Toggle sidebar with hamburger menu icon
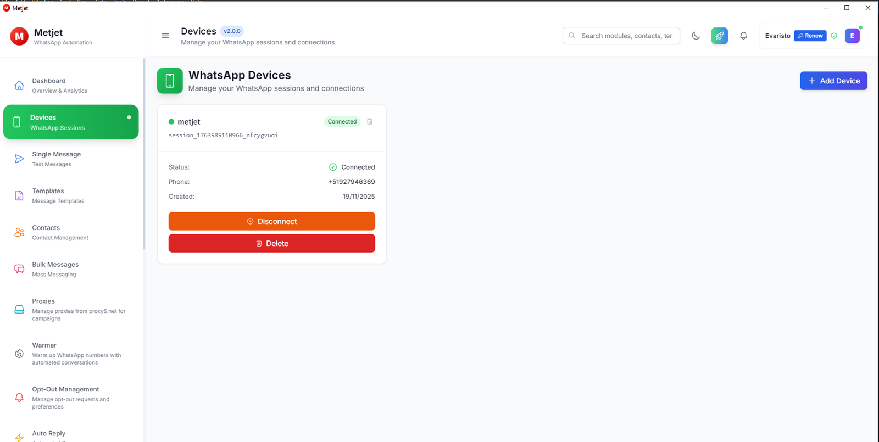Viewport: 879px width, 442px height. point(165,36)
